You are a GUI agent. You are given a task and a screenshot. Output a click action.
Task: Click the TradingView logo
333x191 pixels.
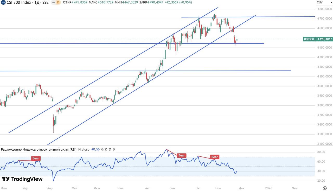pos(22,179)
